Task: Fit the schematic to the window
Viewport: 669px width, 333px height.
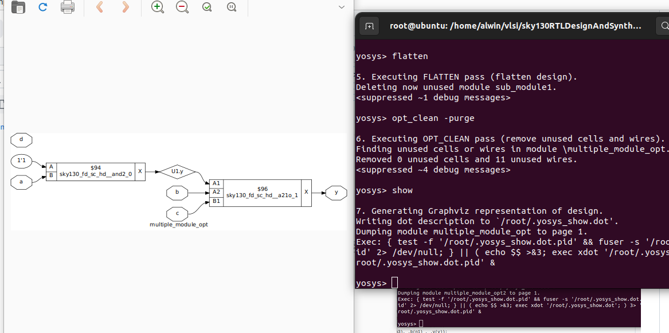Action: 206,7
